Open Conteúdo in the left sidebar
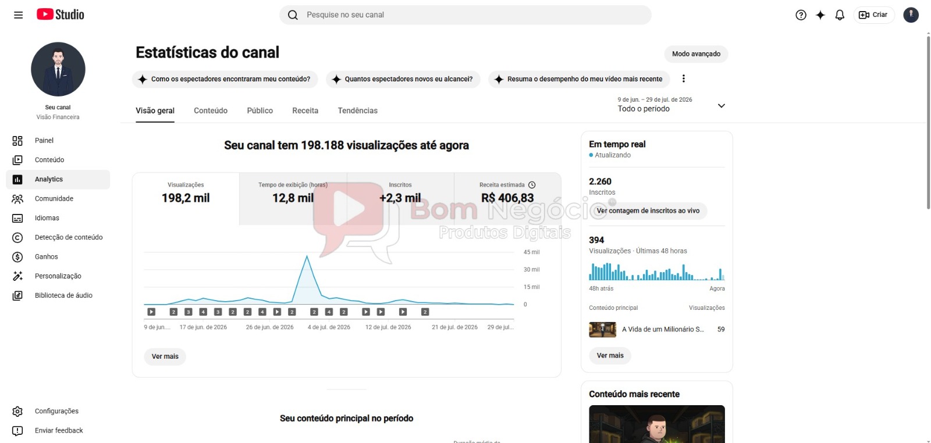This screenshot has width=931, height=443. point(58,160)
